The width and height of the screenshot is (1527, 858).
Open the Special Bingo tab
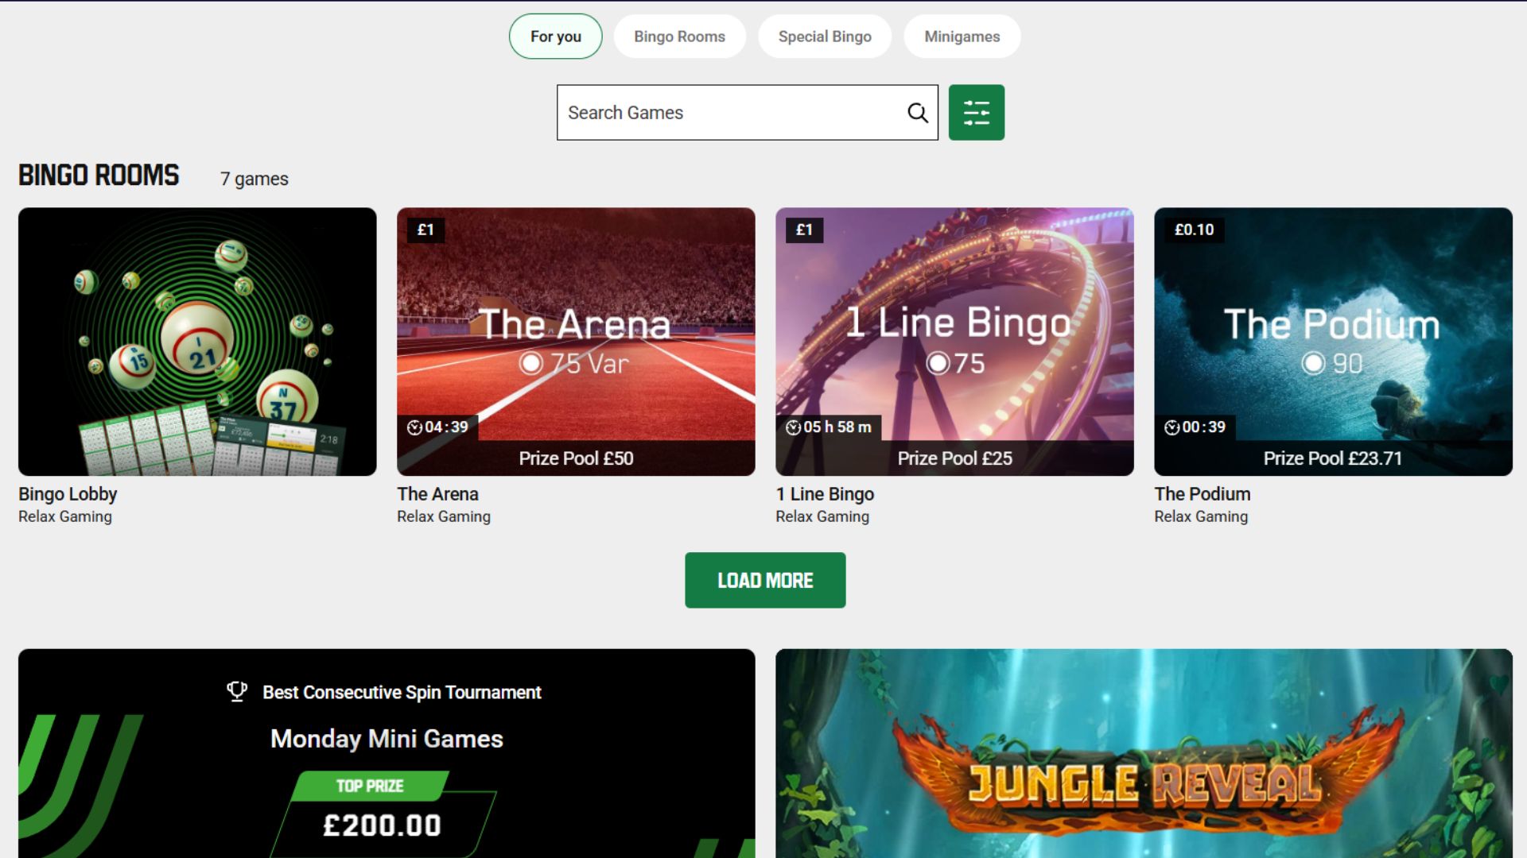tap(825, 37)
